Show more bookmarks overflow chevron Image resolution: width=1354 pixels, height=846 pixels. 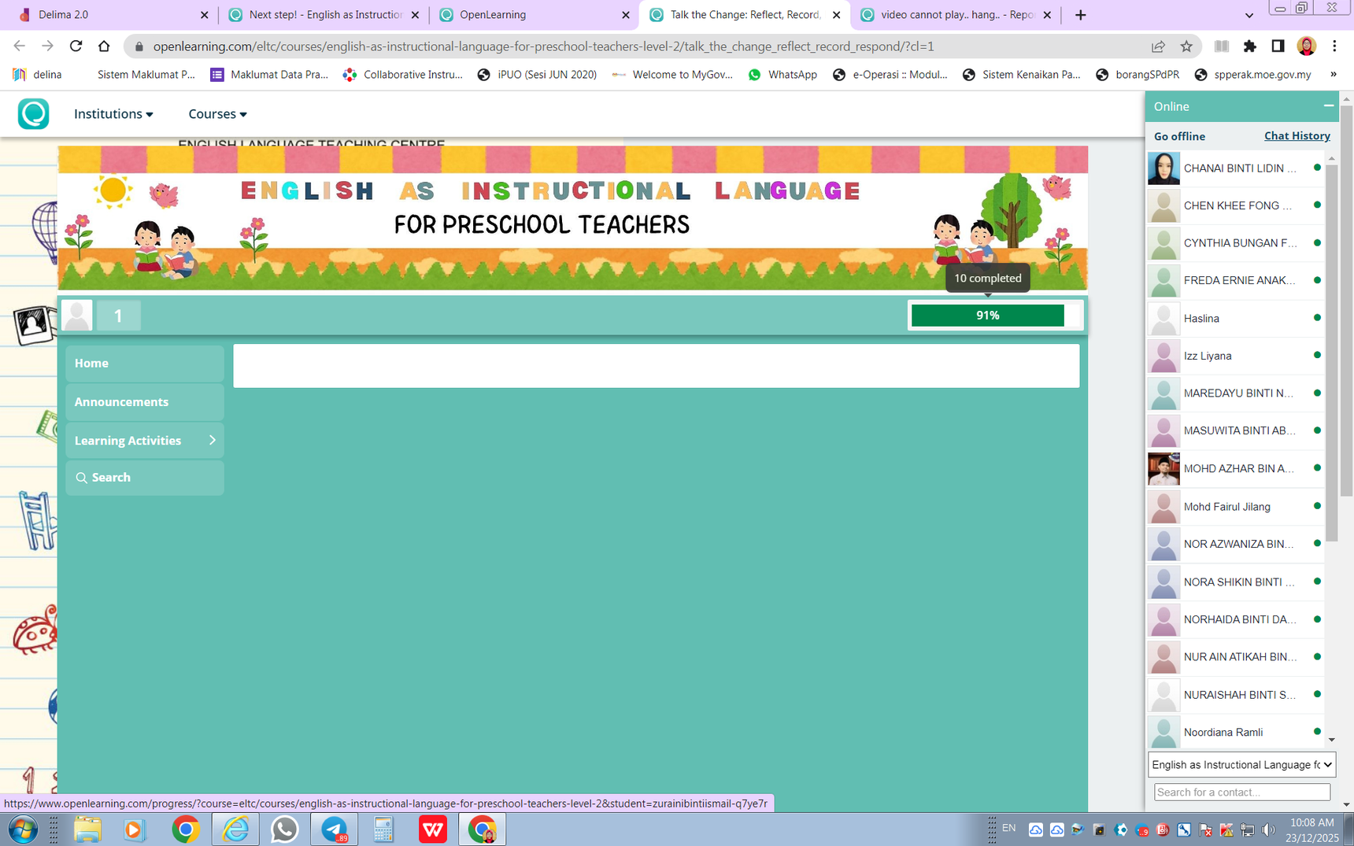1333,75
